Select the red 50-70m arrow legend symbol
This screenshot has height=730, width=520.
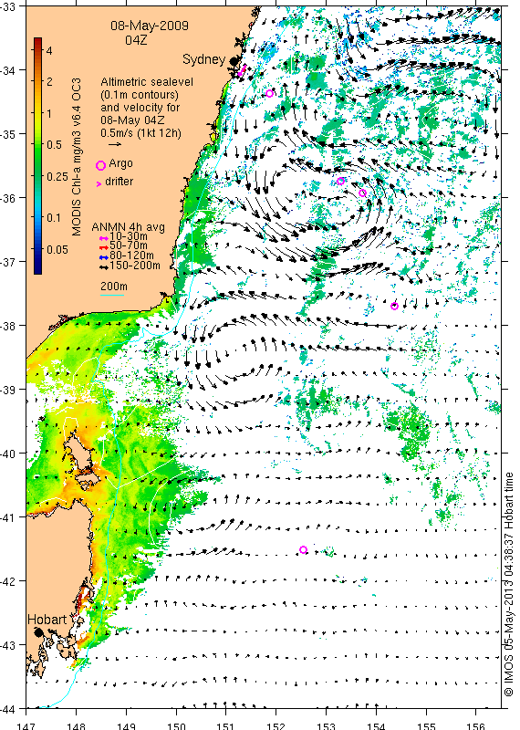104,247
